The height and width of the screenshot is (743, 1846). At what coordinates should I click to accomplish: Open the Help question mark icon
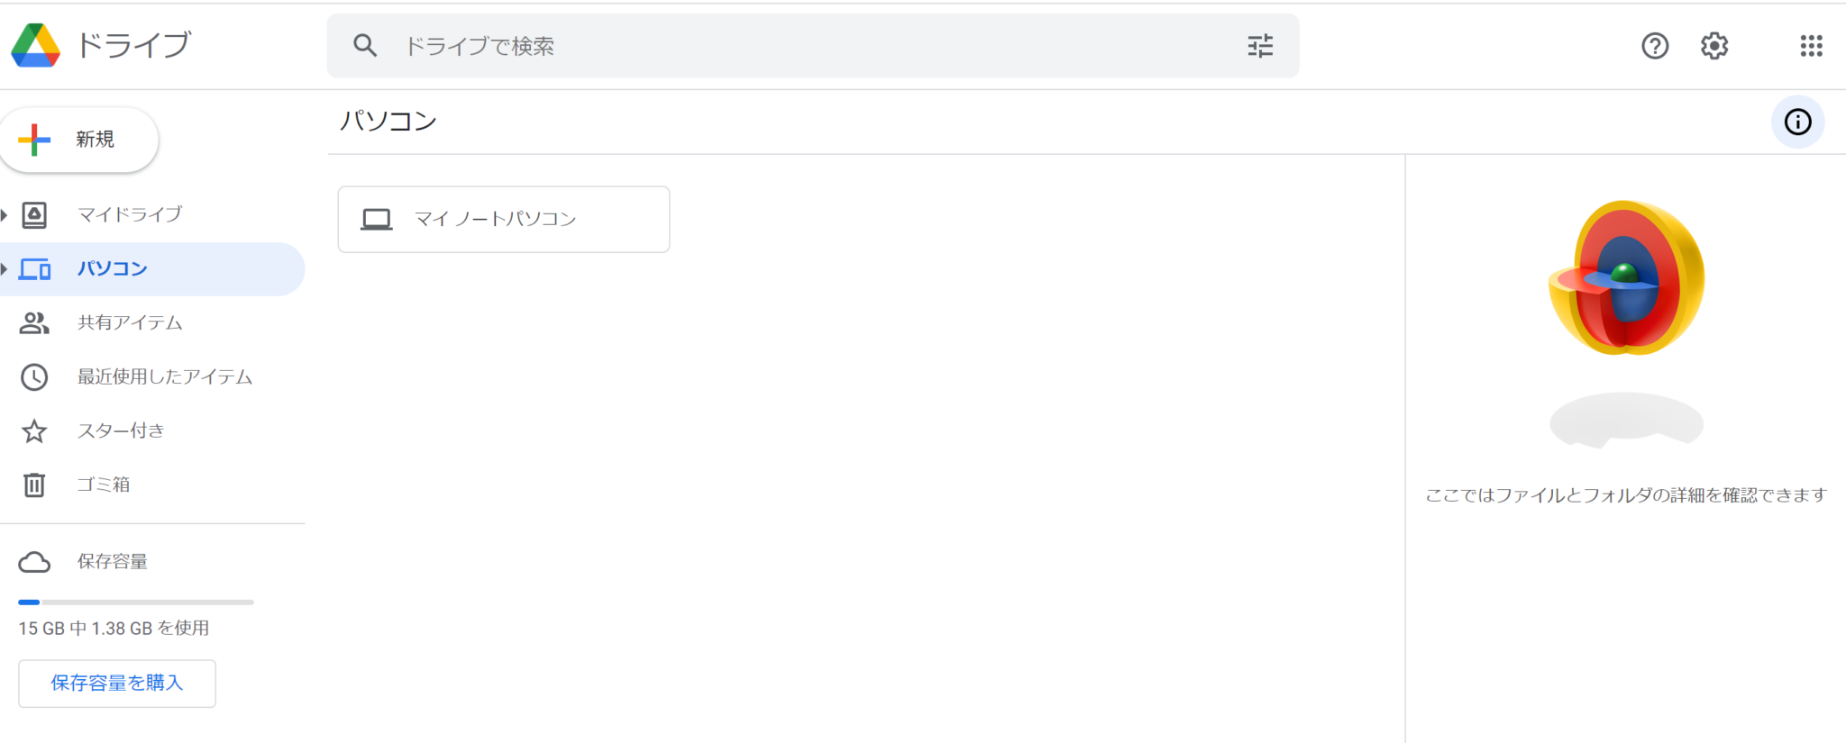pyautogui.click(x=1655, y=46)
